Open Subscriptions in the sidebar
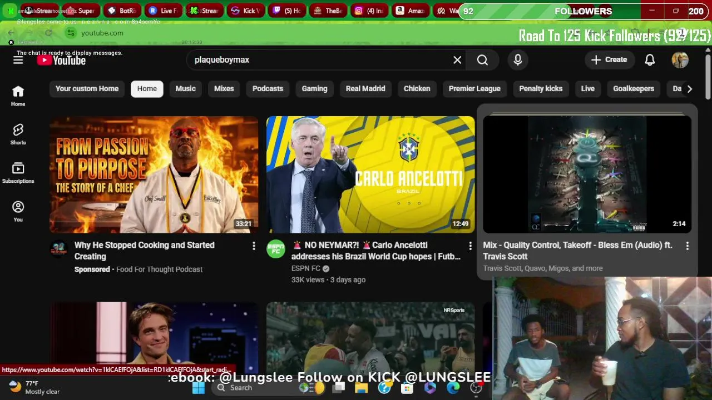This screenshot has height=400, width=712. pyautogui.click(x=18, y=173)
